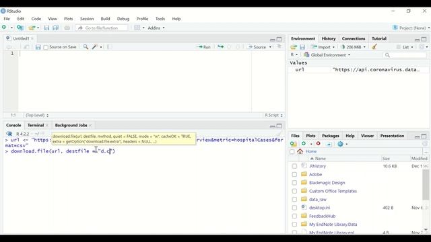
Task: Check the FeedbackHub folder checkbox
Action: coord(294,216)
